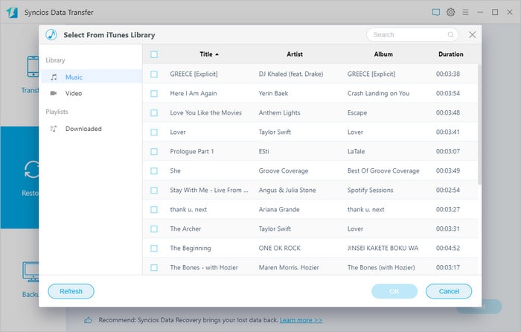The height and width of the screenshot is (332, 521).
Task: Click the Video camera icon in sidebar
Action: click(x=54, y=93)
